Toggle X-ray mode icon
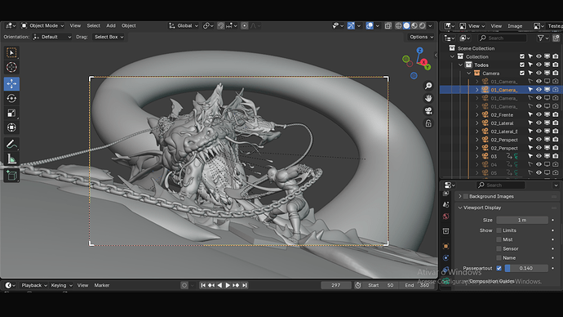 tap(388, 26)
